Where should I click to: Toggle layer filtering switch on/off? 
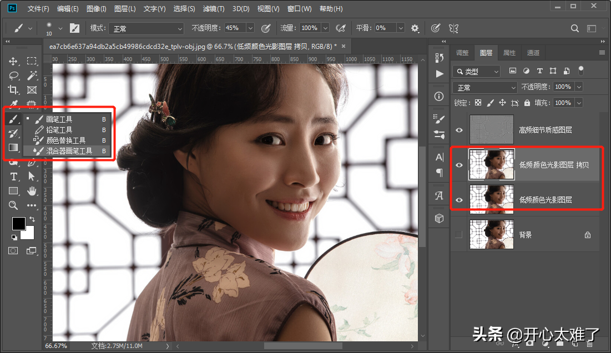tap(580, 70)
